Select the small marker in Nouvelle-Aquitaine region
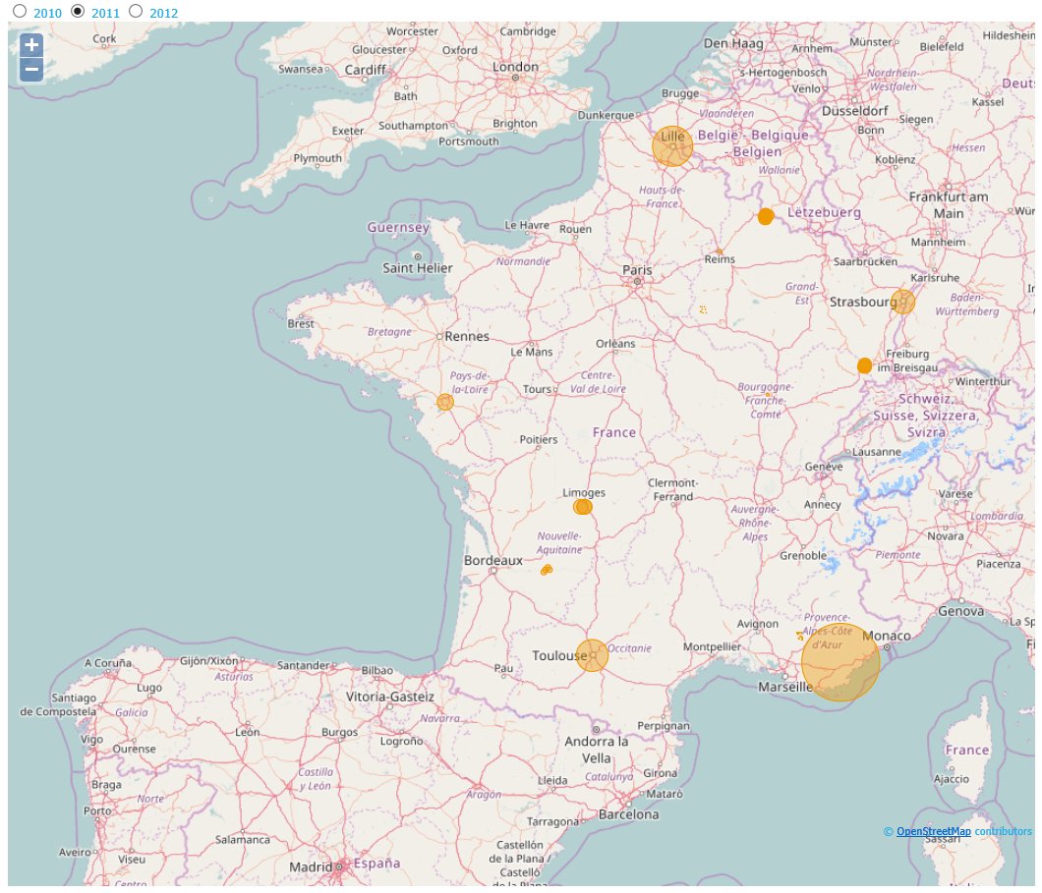Image resolution: width=1042 pixels, height=893 pixels. point(548,569)
